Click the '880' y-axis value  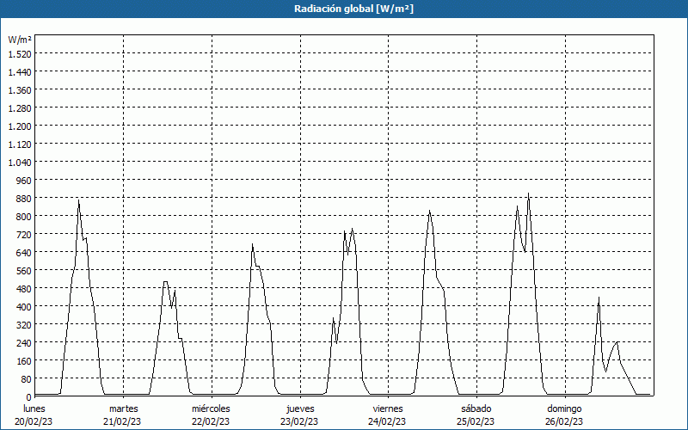point(24,199)
